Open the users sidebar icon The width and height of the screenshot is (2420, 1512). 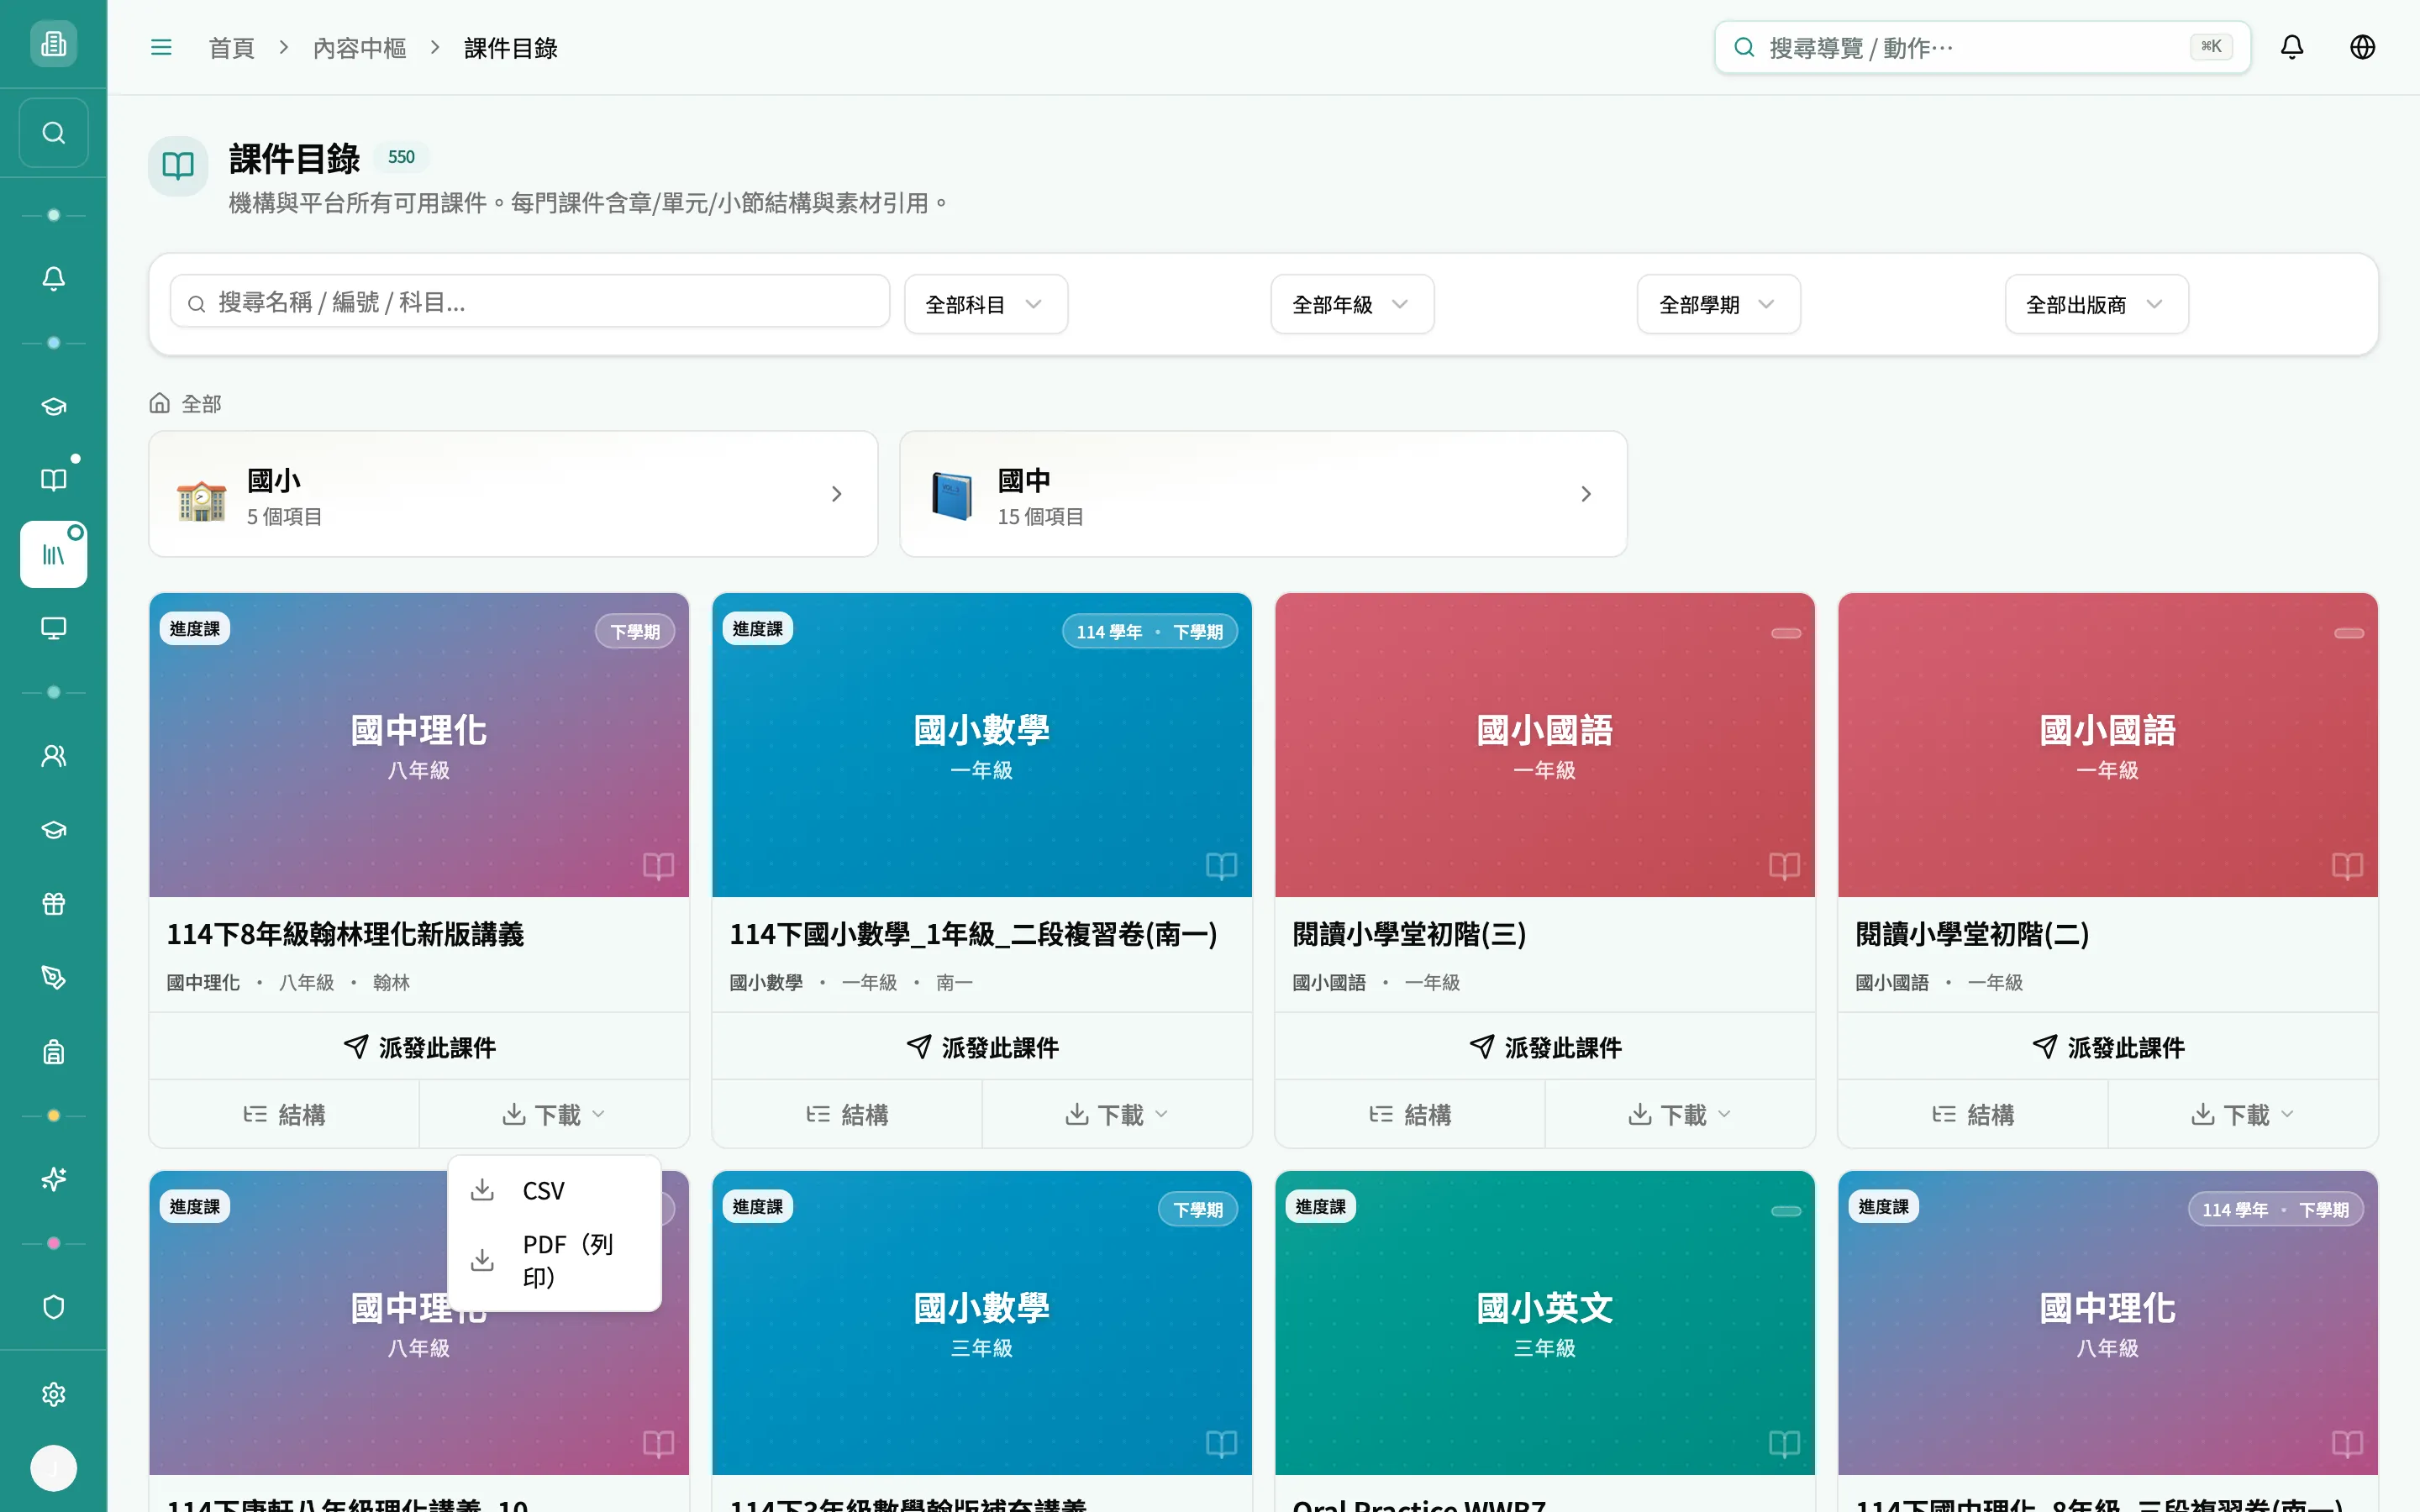[54, 756]
